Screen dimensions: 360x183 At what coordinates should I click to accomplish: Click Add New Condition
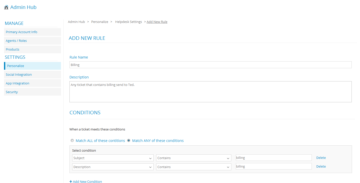pyautogui.click(x=86, y=181)
